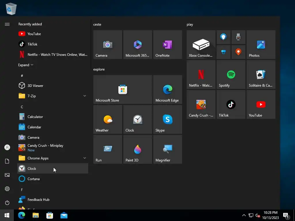Open Camera from the app list
This screenshot has width=295, height=221.
pos(53,137)
